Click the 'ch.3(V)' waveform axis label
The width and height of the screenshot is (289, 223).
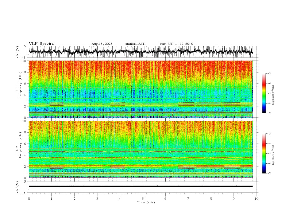coord(18,187)
